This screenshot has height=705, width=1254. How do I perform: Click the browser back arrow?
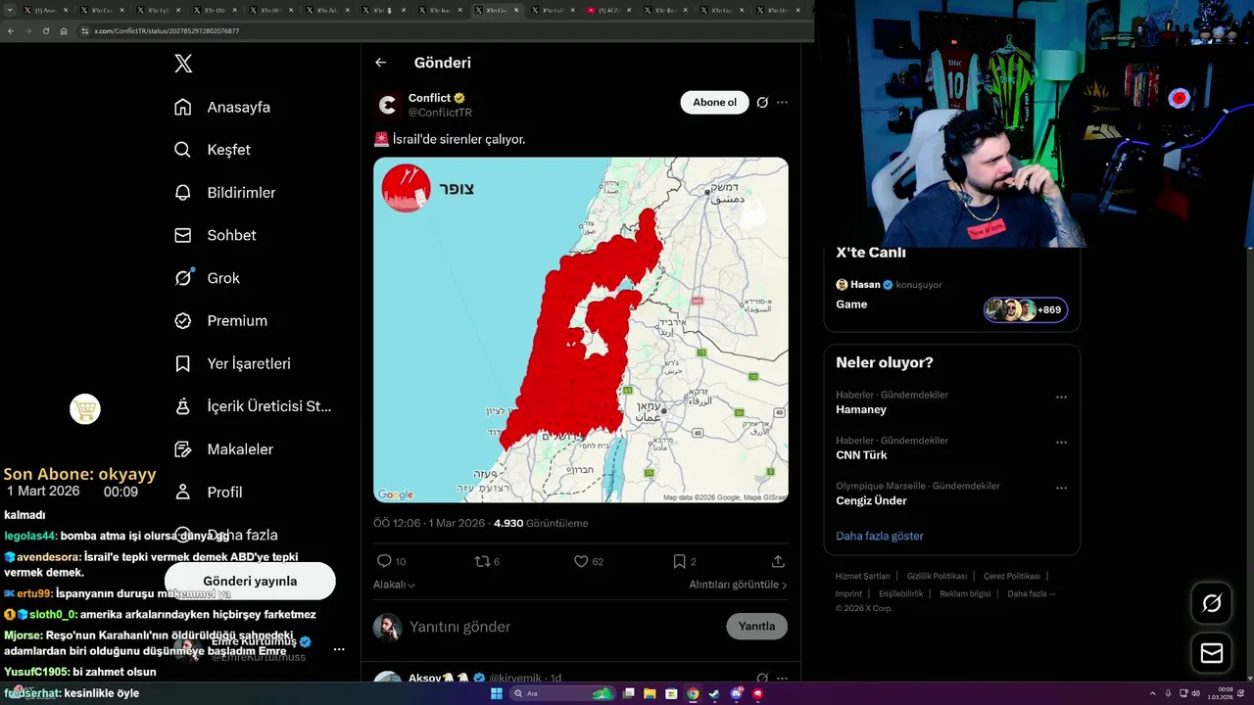(11, 31)
